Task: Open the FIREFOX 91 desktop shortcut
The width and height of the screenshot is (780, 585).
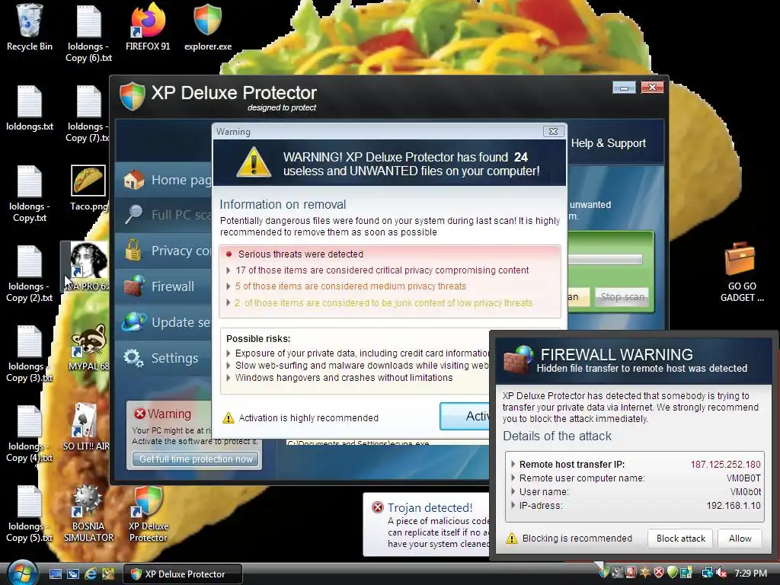Action: point(148,28)
